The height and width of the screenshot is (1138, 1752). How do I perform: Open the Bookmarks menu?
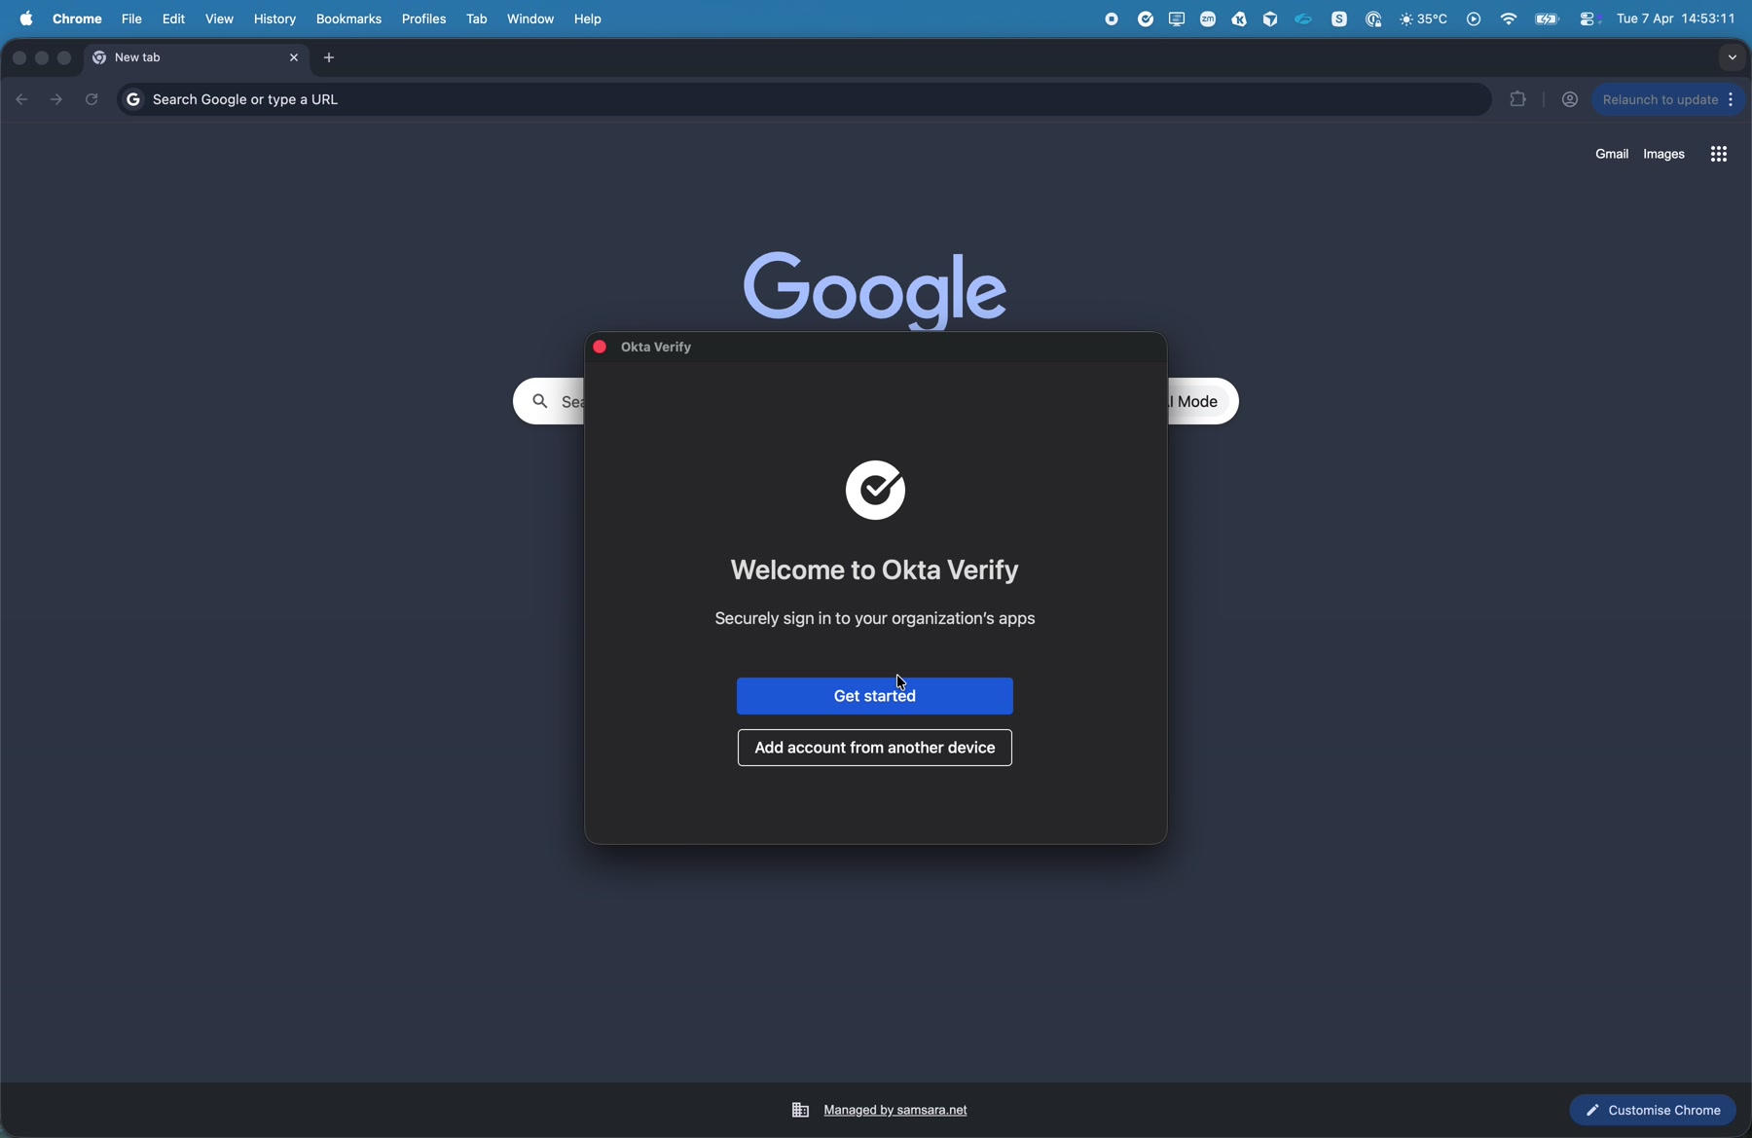click(348, 18)
